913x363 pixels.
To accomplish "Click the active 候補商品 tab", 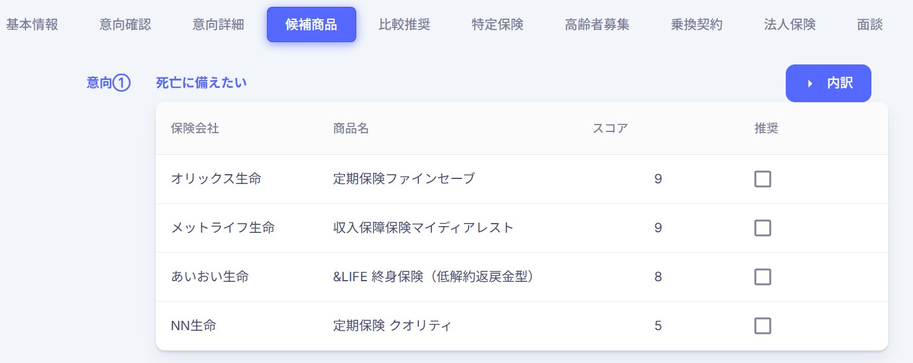I will pos(312,24).
